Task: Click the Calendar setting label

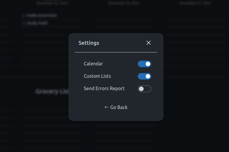Action: [x=93, y=64]
